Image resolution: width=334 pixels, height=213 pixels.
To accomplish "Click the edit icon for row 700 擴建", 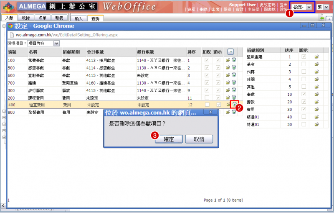I will coord(228,83).
